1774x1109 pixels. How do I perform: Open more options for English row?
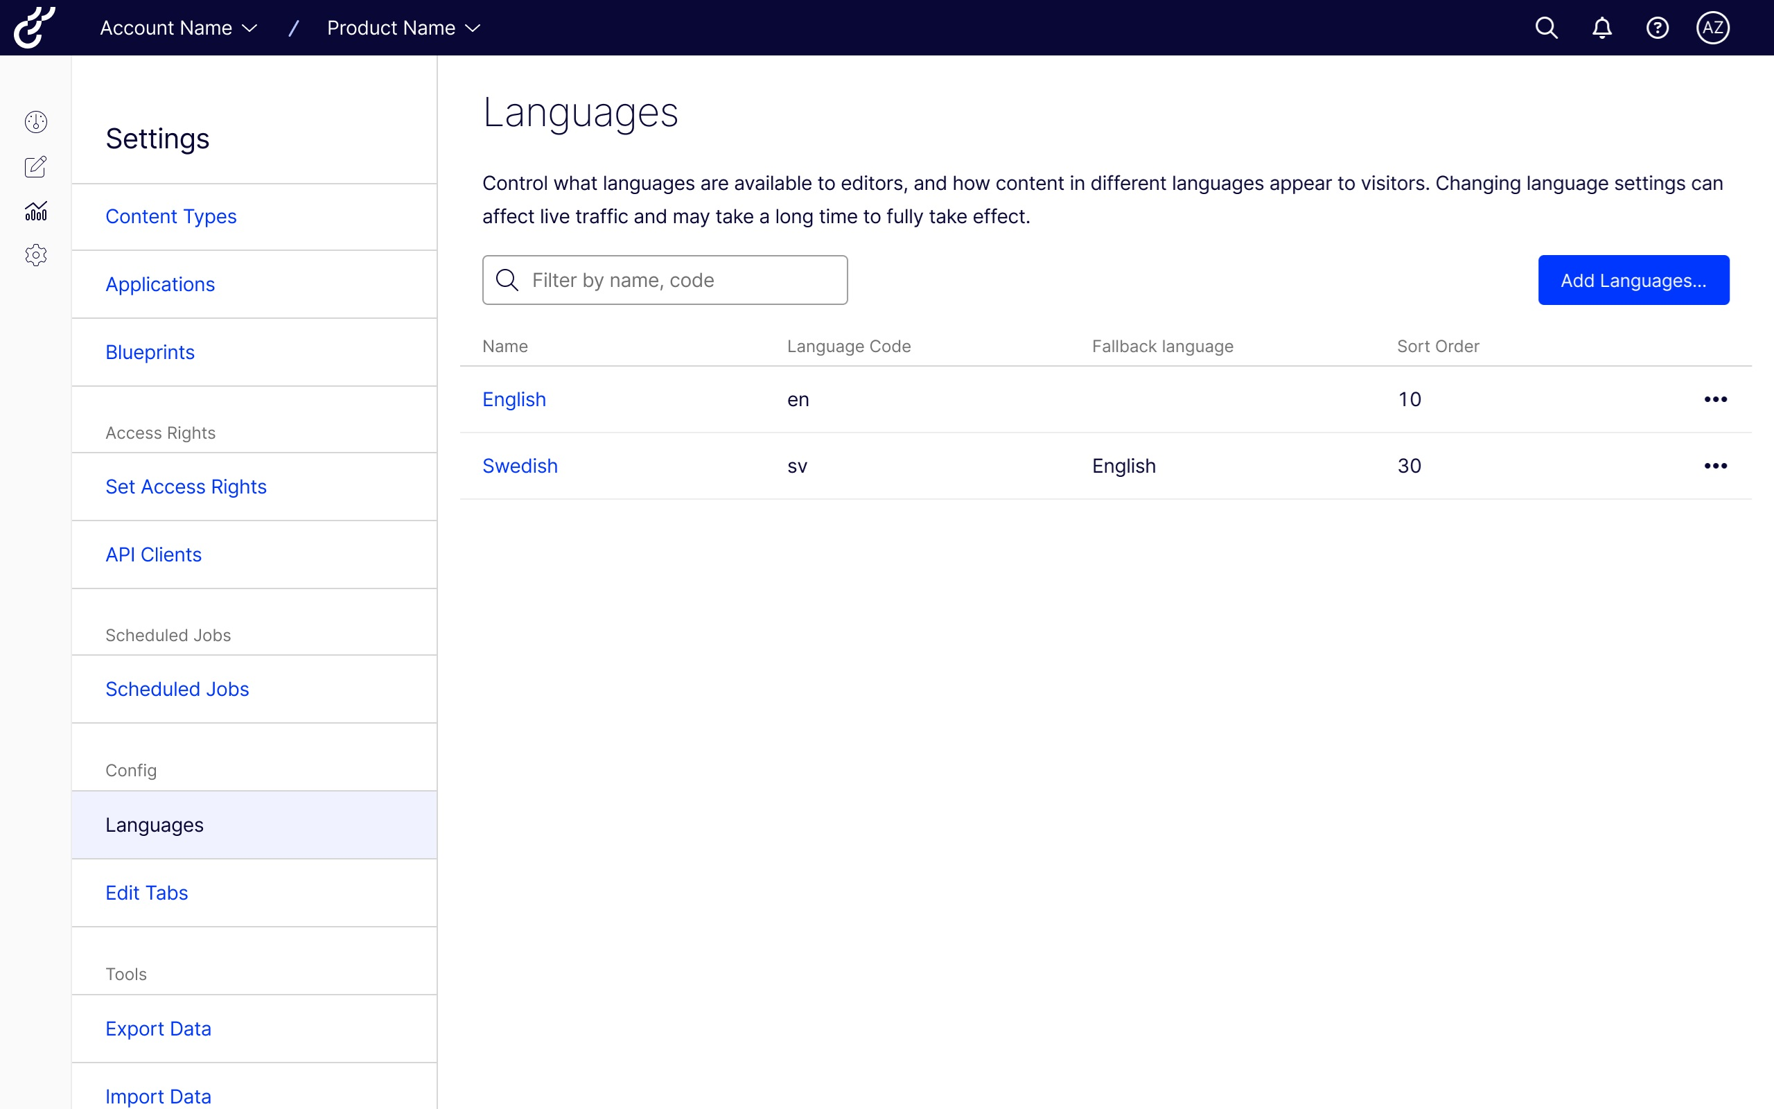[x=1715, y=399]
